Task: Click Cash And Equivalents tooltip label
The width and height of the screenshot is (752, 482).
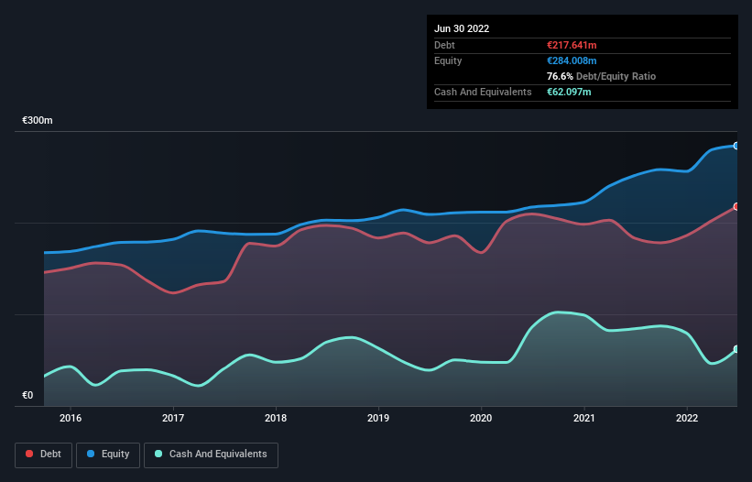Action: click(483, 92)
